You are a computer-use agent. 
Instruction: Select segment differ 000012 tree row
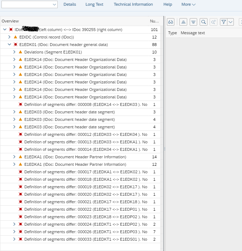85,134
